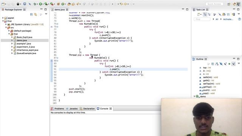The image size is (242, 136).
Task: Click the External Tools run icon
Action: tap(52, 4)
